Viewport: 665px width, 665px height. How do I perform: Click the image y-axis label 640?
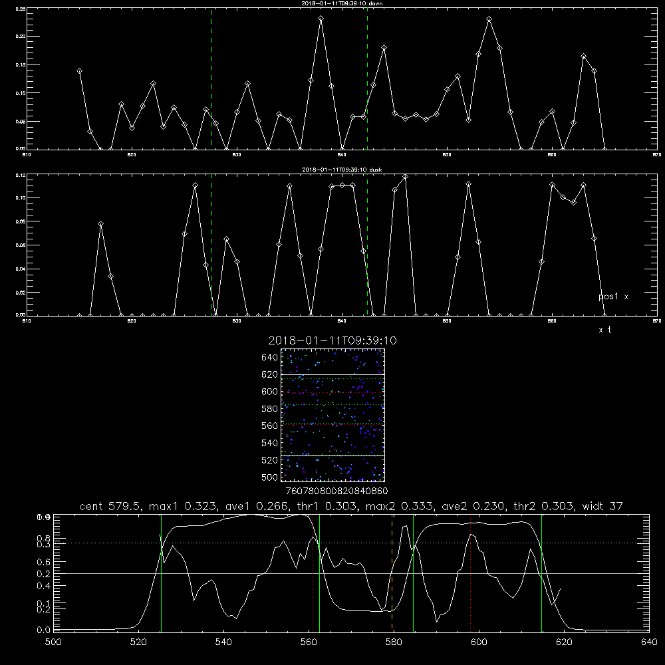pos(270,358)
